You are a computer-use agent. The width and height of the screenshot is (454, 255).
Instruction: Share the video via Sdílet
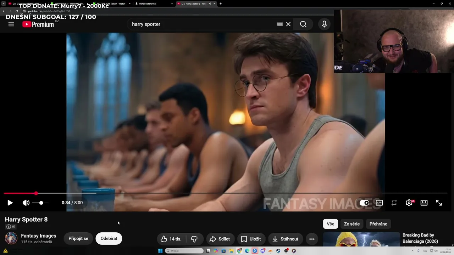coord(220,239)
